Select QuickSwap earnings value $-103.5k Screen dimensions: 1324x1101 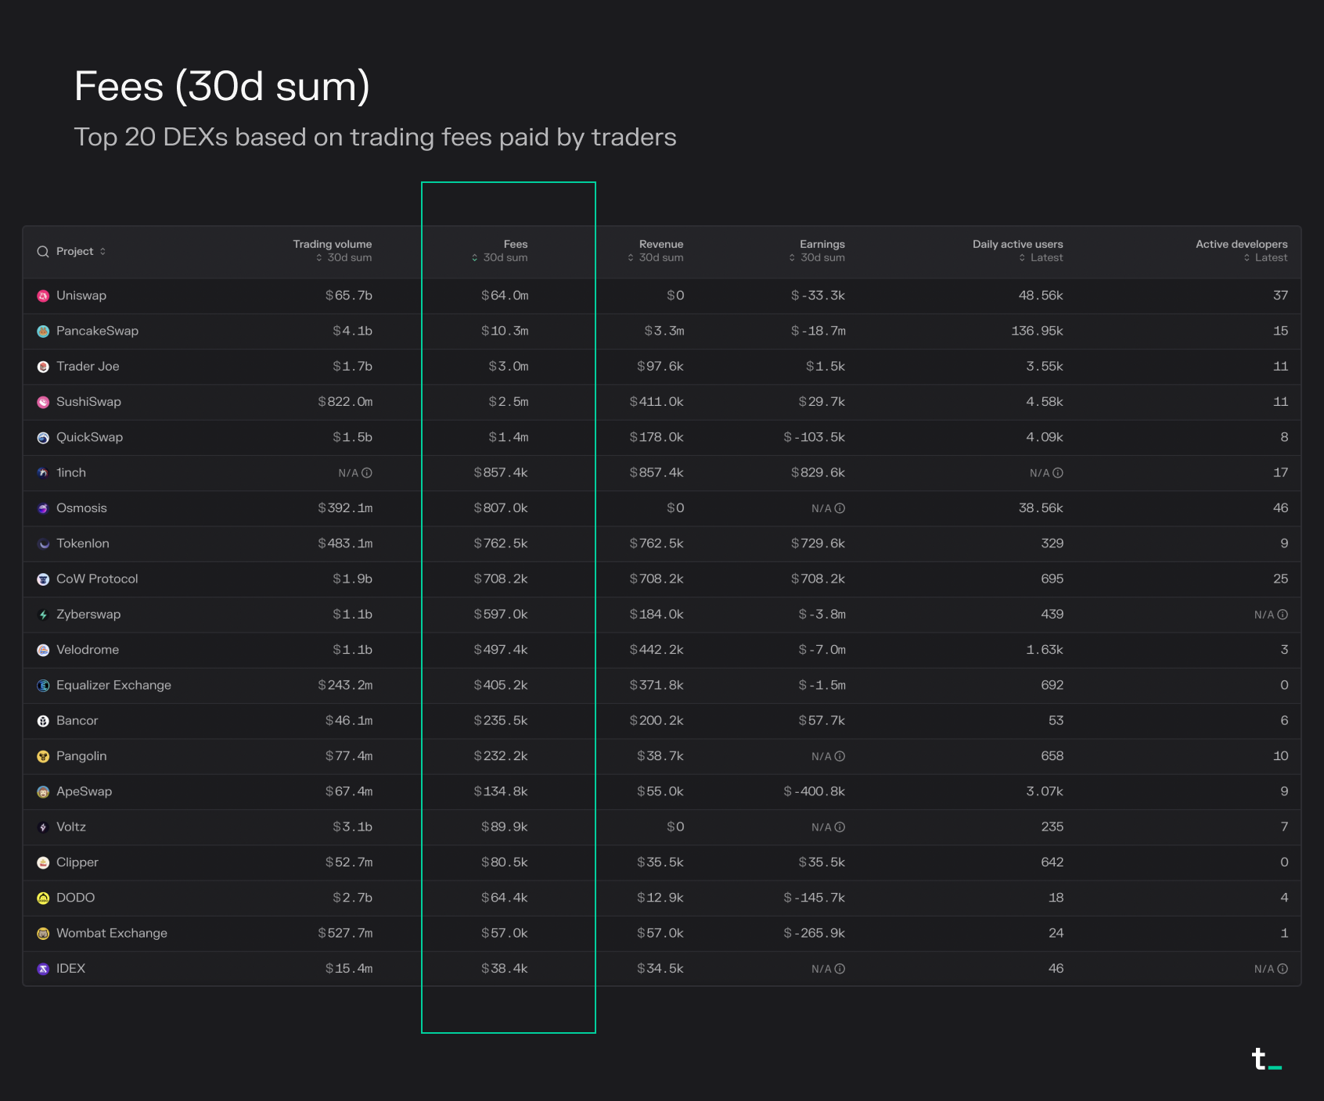click(x=815, y=438)
